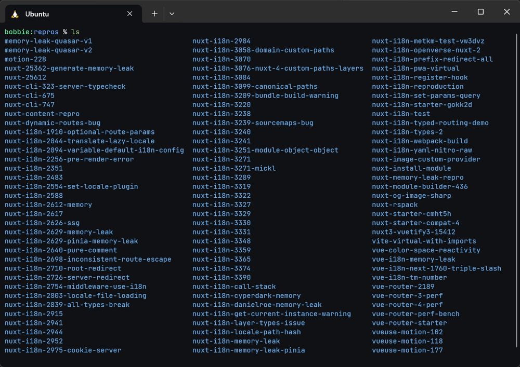Click nuxt-i18n-2698-inconsistent-route-escape entry
This screenshot has width=520, height=367.
pyautogui.click(x=88, y=260)
